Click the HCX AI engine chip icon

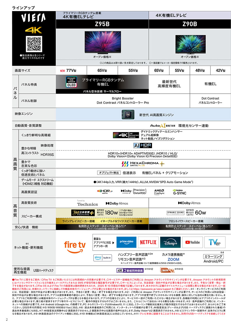[128, 114]
